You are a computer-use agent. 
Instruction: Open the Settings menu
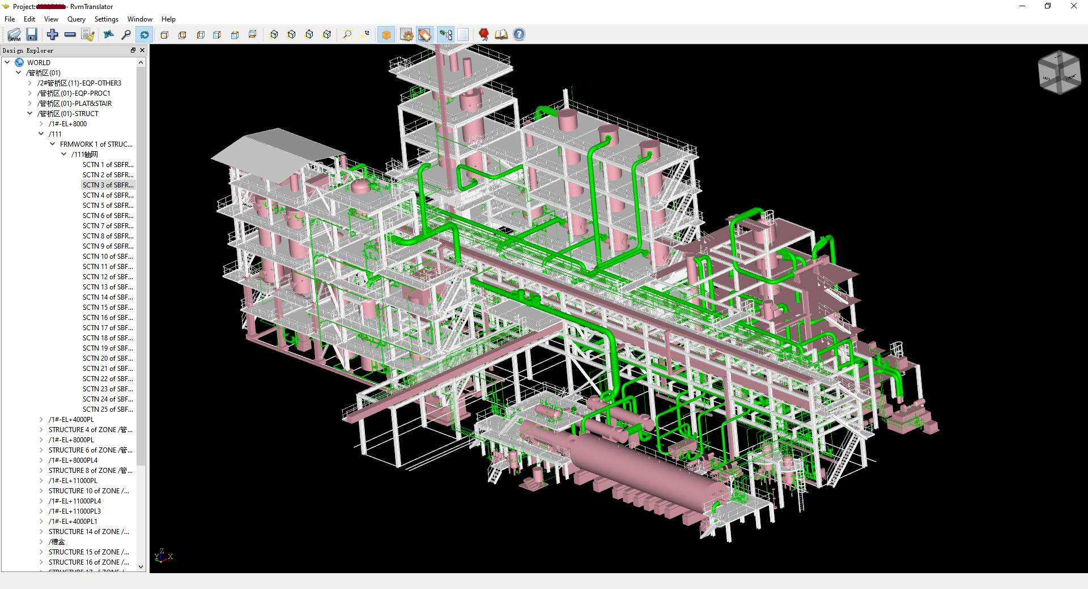pos(106,19)
